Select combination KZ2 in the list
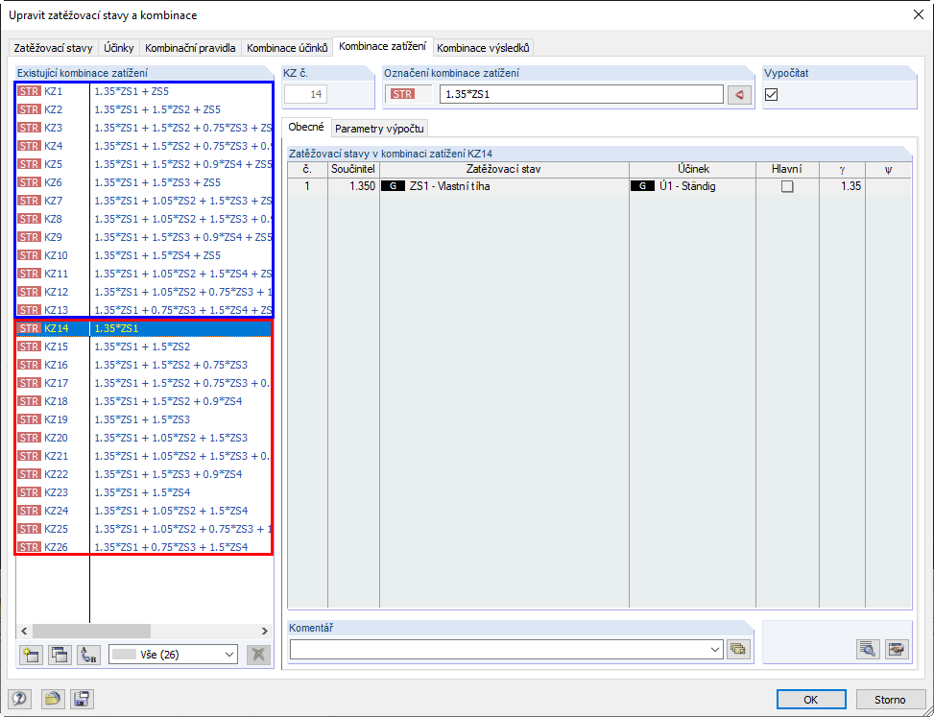The image size is (934, 717). (x=144, y=109)
